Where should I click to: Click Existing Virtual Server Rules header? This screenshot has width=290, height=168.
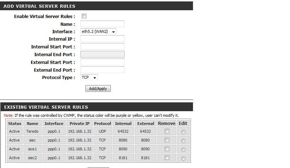[x=97, y=107]
